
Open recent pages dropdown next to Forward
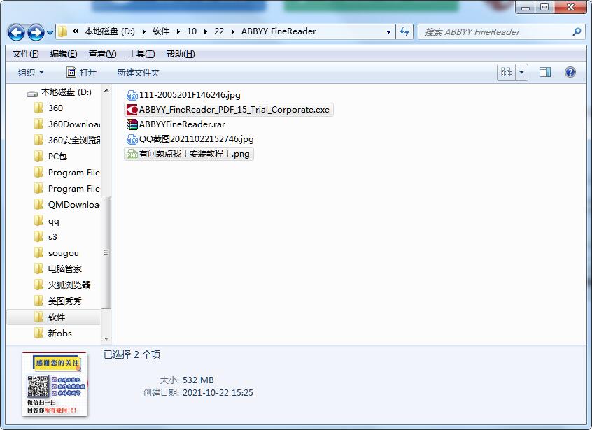[50, 33]
